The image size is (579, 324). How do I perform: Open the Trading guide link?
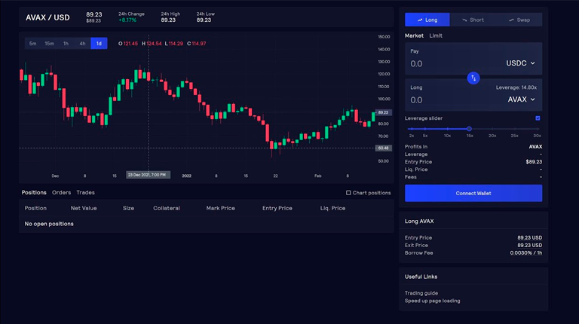click(x=421, y=293)
